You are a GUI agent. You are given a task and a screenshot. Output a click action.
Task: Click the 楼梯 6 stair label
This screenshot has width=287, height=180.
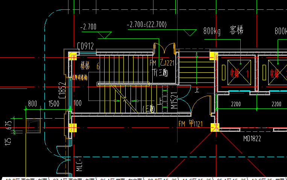(x=90, y=67)
